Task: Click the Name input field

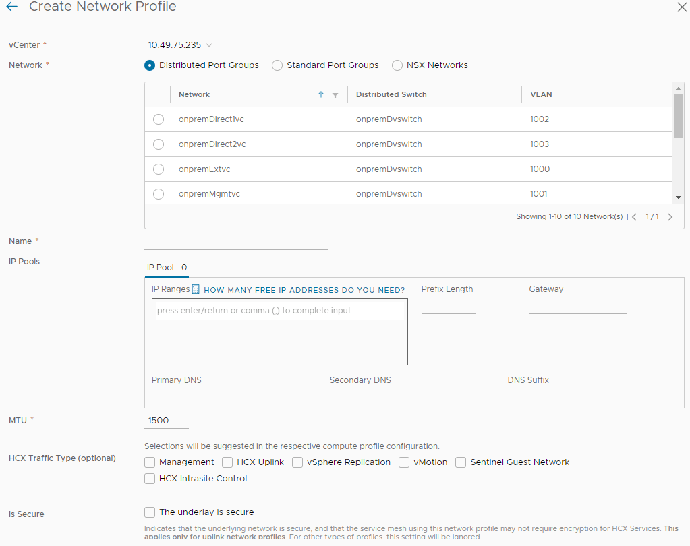Action: pos(236,242)
